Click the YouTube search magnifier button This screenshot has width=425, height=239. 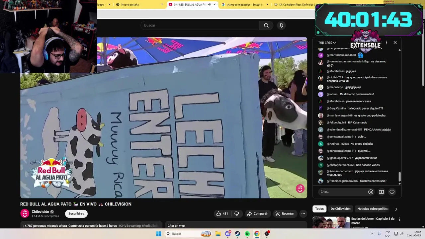(266, 26)
